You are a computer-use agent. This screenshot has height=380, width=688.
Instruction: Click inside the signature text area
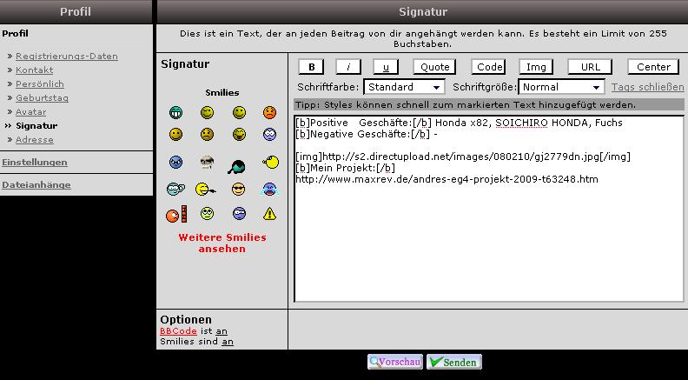[x=488, y=243]
